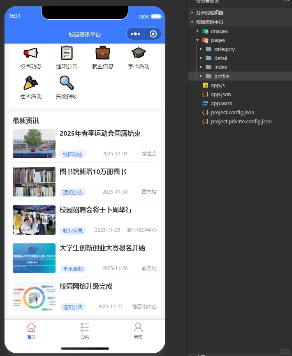This screenshot has width=292, height=356.
Task: Click the source label 教务处
Action: pyautogui.click(x=149, y=268)
